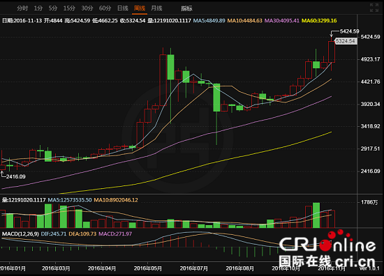Select the 5分 interval tab
The image size is (384, 276).
tap(53, 8)
